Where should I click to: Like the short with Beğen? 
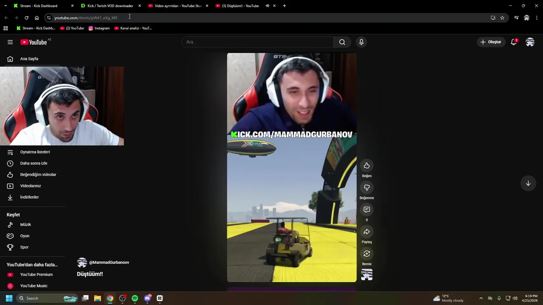pos(367,166)
